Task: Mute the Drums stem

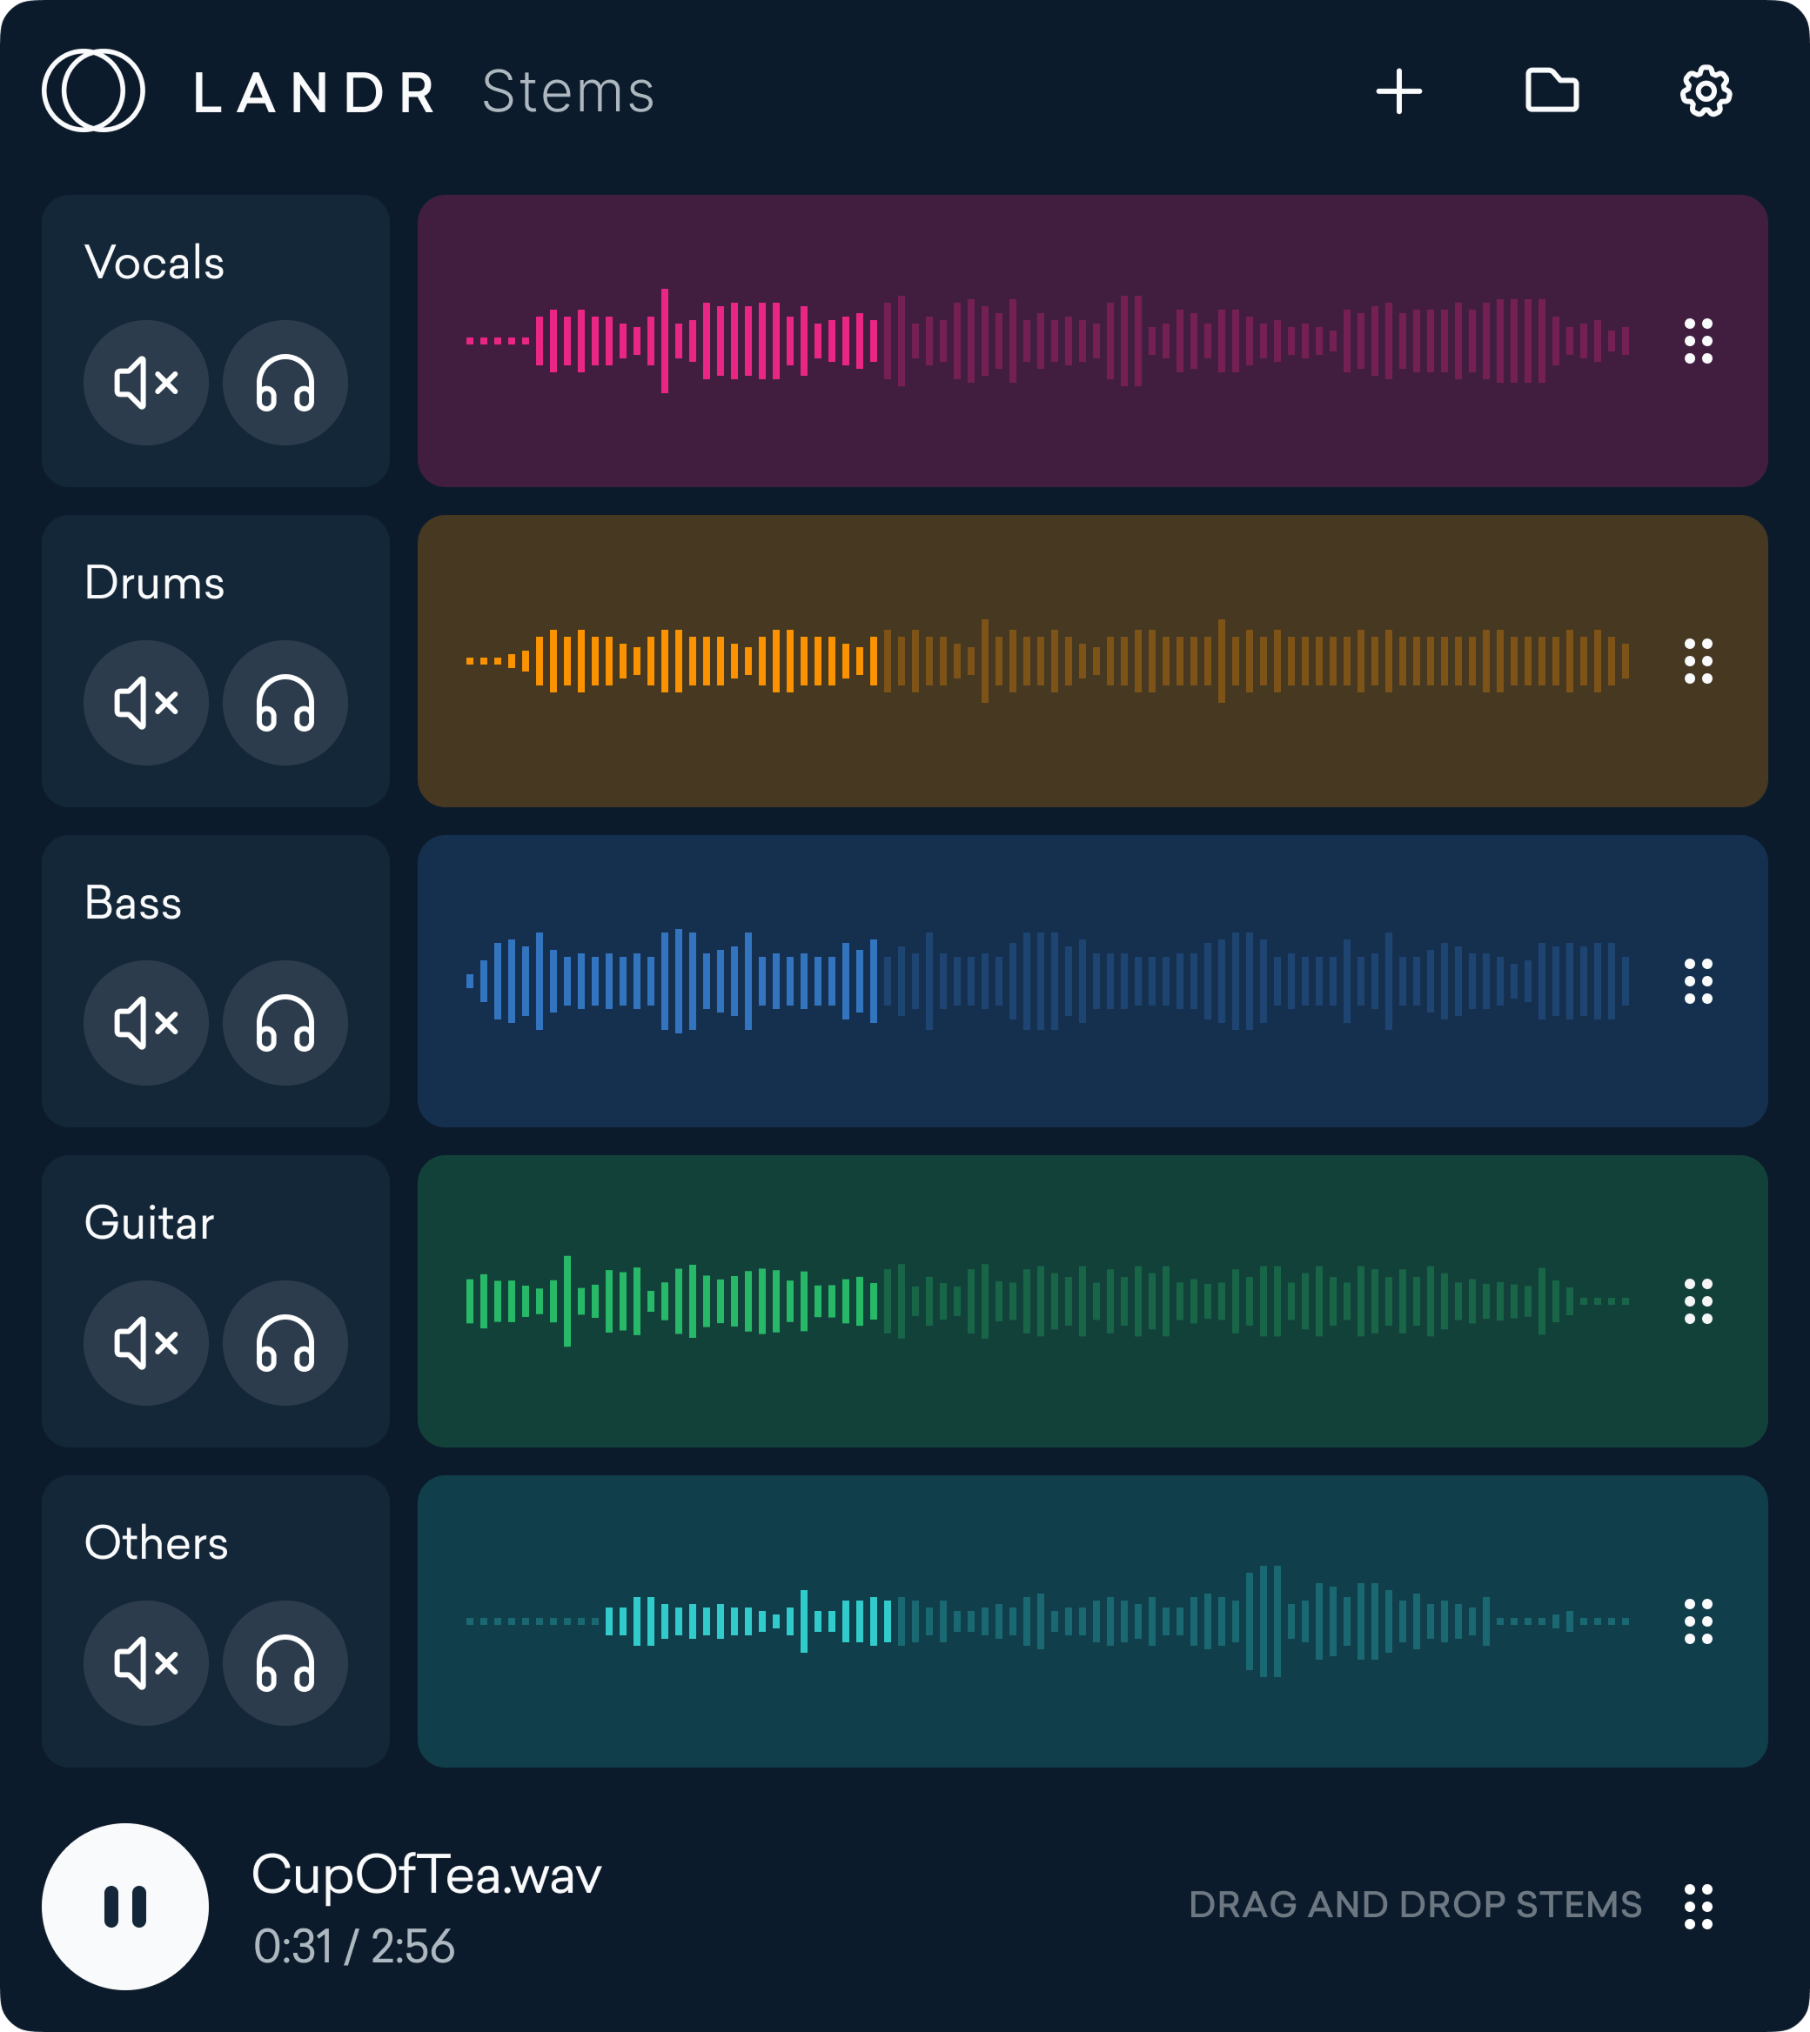Action: pyautogui.click(x=146, y=703)
